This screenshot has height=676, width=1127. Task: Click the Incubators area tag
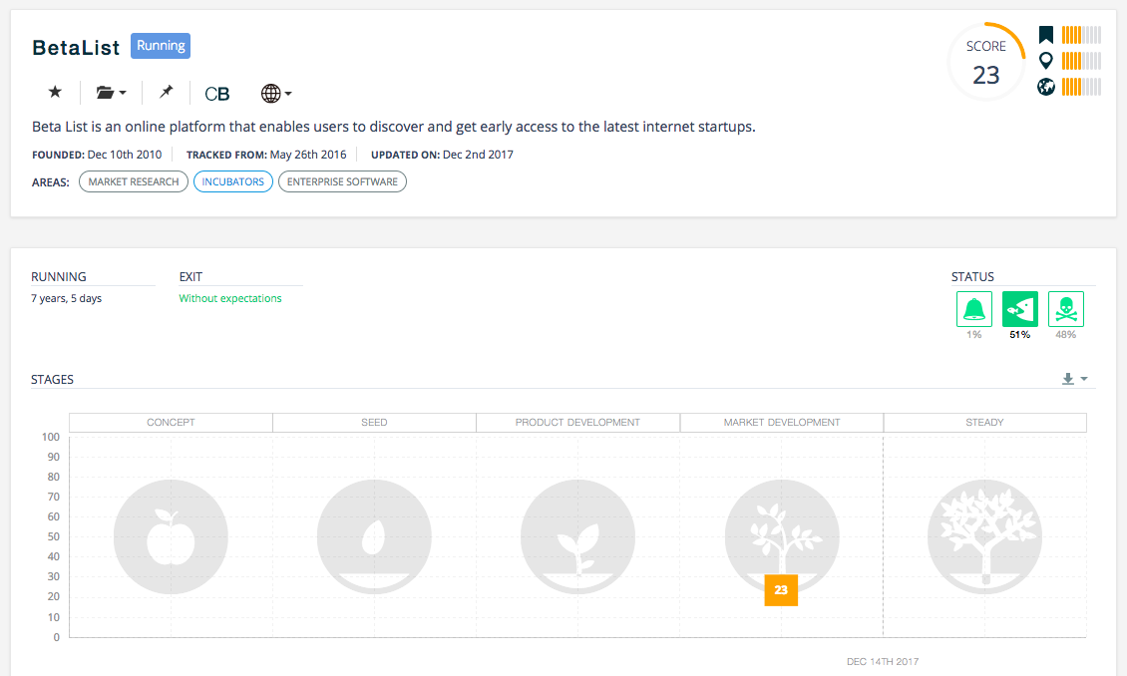pos(233,181)
